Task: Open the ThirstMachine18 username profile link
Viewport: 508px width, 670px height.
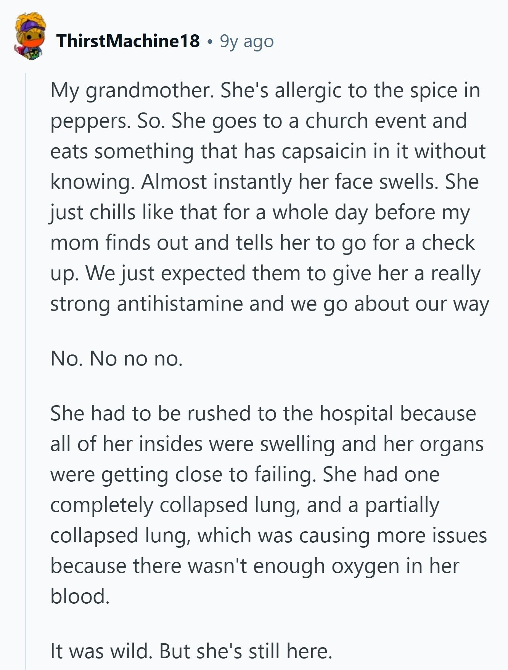Action: 128,41
